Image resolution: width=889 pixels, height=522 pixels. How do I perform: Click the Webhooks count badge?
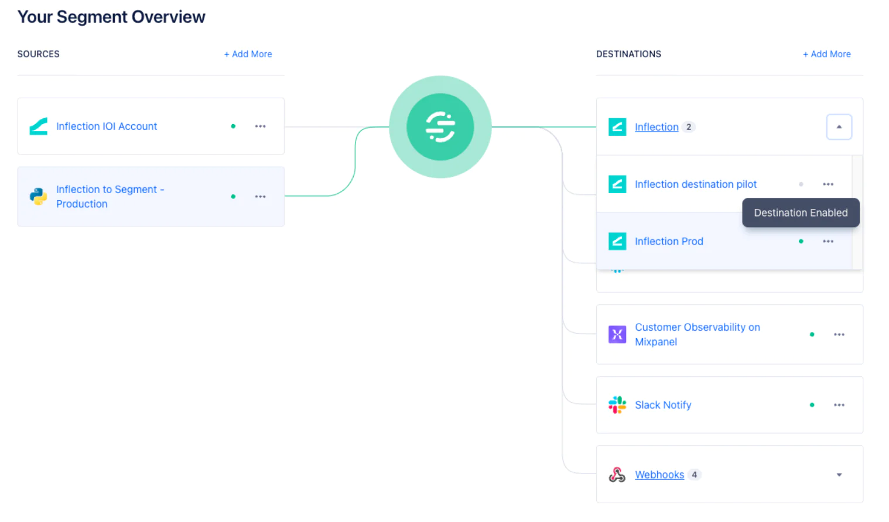tap(695, 475)
